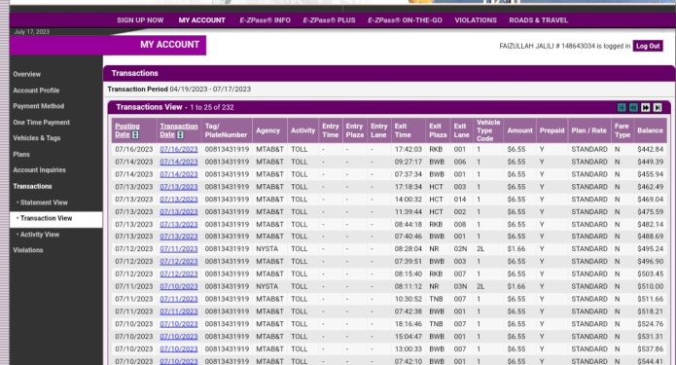Screen dimensions: 676x365
Task: Select the $495.24 balance cell
Action: (x=650, y=249)
